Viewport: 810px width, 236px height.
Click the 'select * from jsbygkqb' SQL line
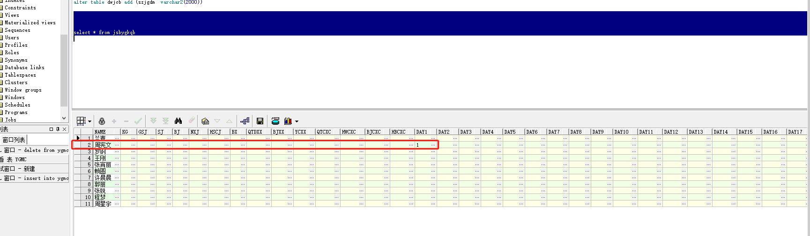(x=104, y=32)
